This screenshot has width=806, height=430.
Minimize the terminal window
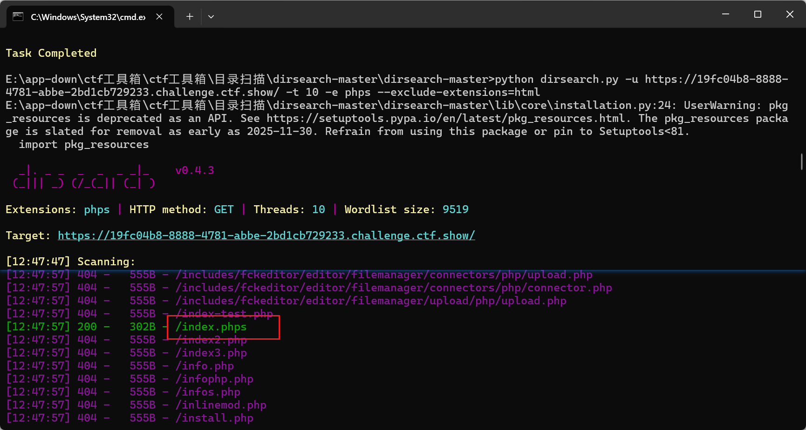[725, 14]
